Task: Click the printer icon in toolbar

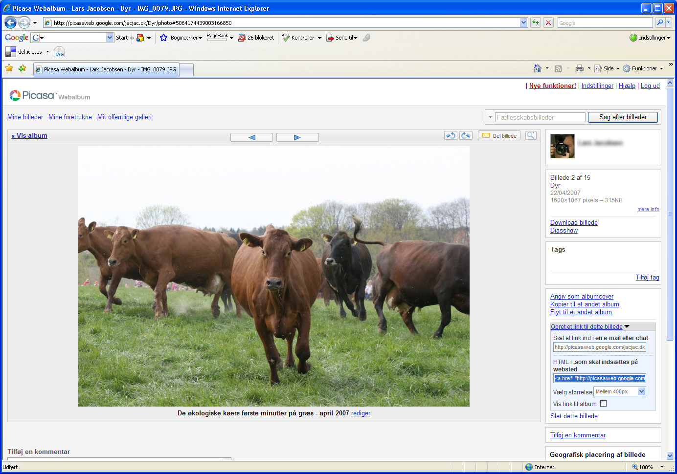Action: [x=579, y=68]
